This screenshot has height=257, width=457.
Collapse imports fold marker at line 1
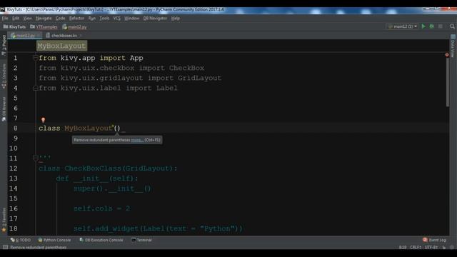pyautogui.click(x=35, y=58)
